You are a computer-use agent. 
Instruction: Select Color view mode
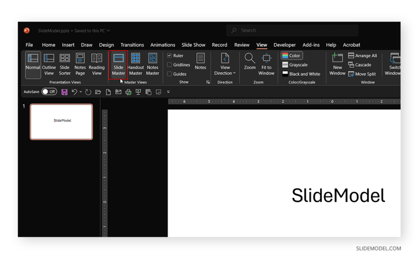292,55
